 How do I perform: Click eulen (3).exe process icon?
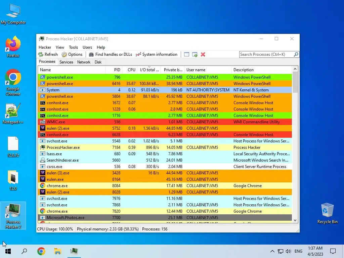point(43,173)
